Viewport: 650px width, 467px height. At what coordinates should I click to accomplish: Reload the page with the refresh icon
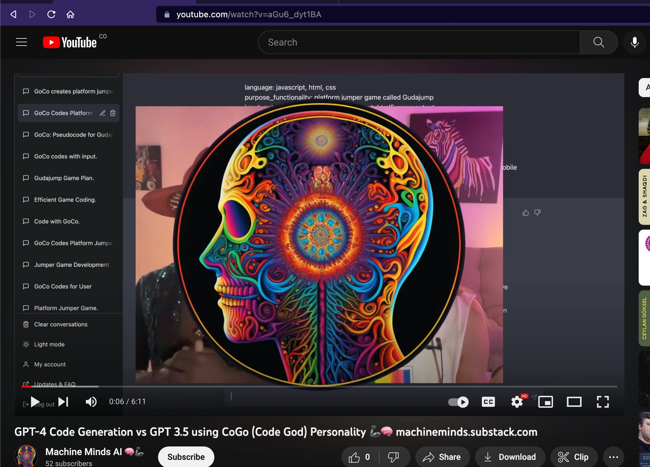tap(51, 14)
